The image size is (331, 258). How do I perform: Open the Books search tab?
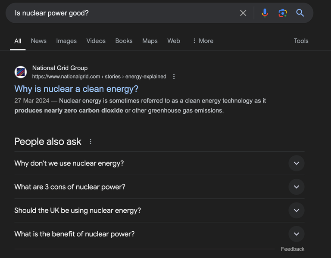(124, 41)
